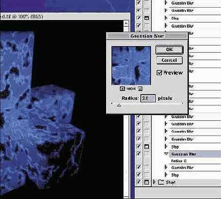
Task: Expand the Stop step above highlighted Gaussian Blur
Action: (x=166, y=146)
